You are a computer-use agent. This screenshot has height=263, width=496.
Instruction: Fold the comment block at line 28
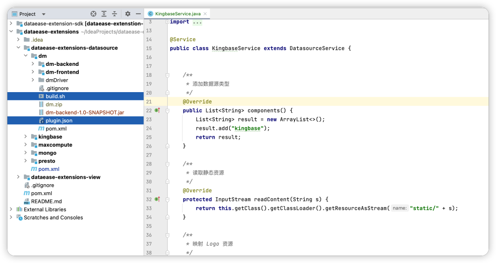click(x=167, y=164)
